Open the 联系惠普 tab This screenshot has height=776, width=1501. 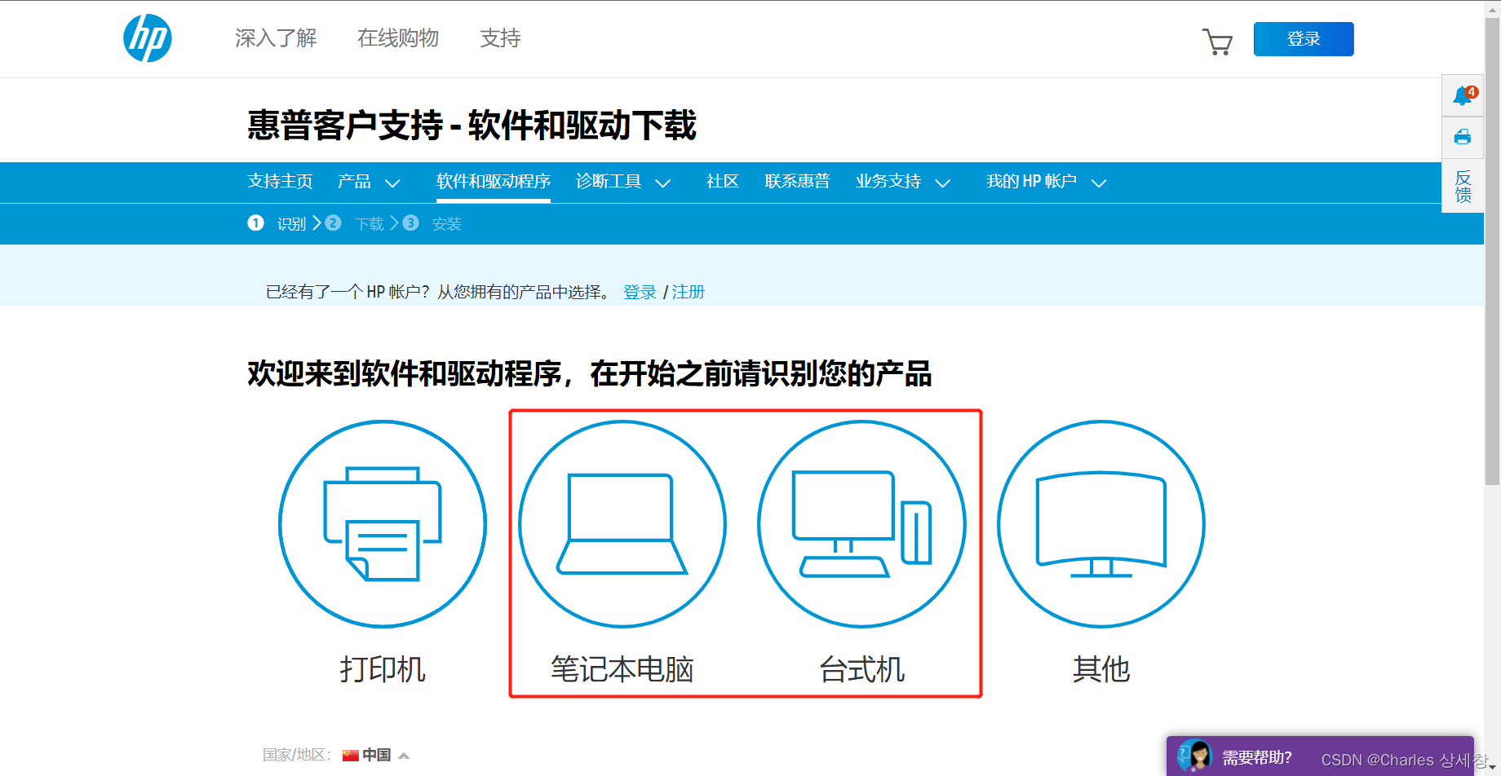(x=797, y=181)
